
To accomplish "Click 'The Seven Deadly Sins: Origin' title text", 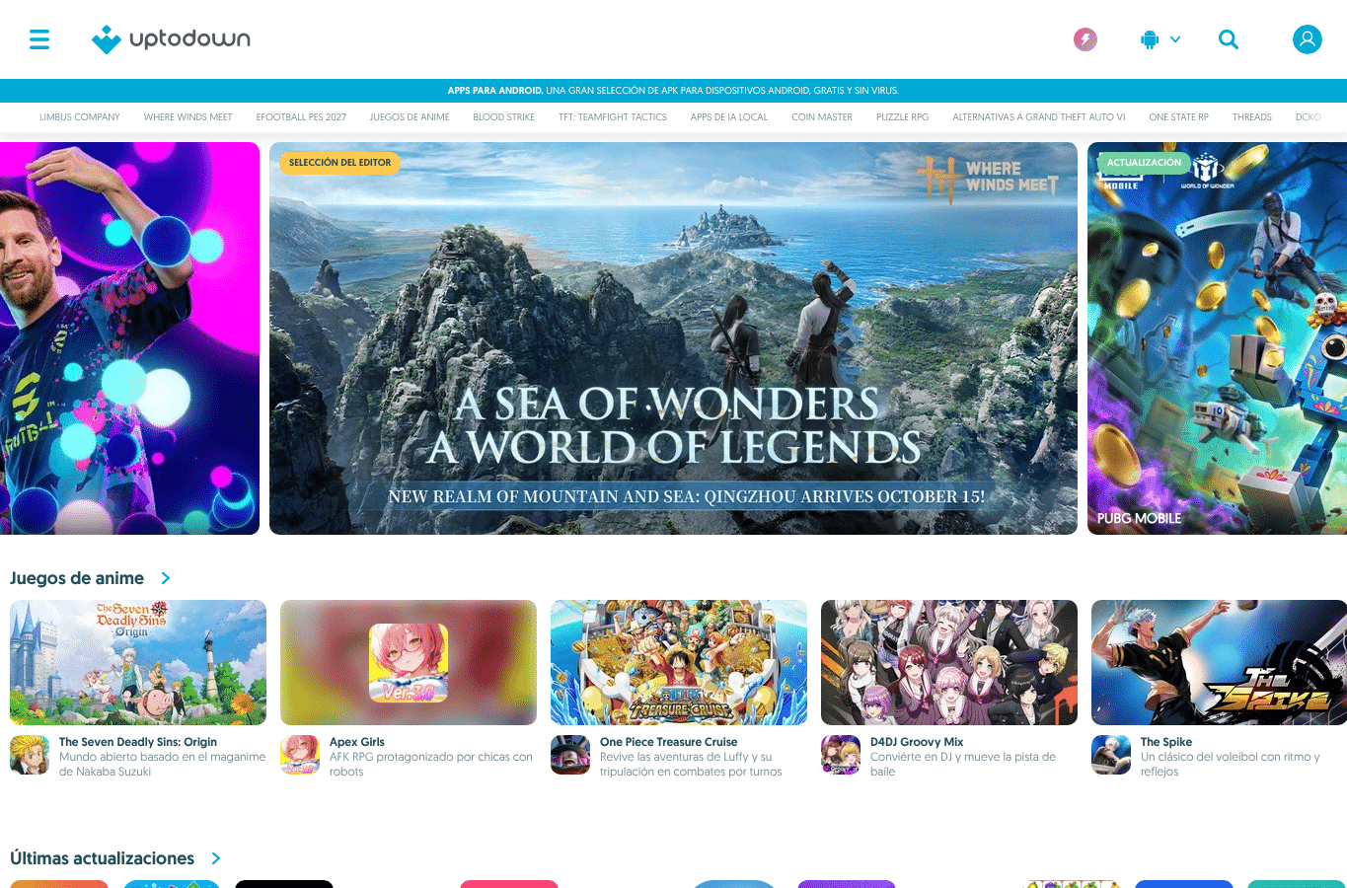I will click(138, 742).
